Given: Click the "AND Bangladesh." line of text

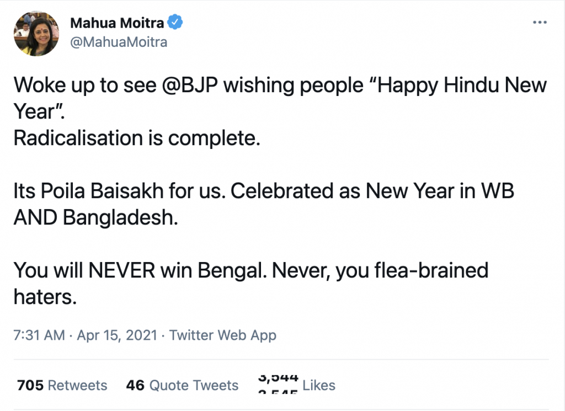Looking at the screenshot, I should [96, 218].
